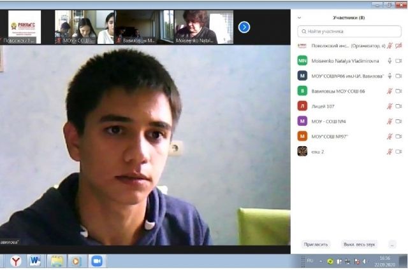Open the media player icon in the taskbar

tap(76, 260)
